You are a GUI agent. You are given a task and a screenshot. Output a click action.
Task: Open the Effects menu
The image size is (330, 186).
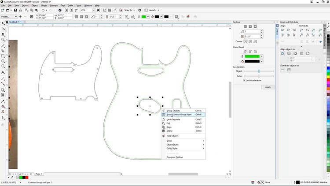(x=44, y=5)
